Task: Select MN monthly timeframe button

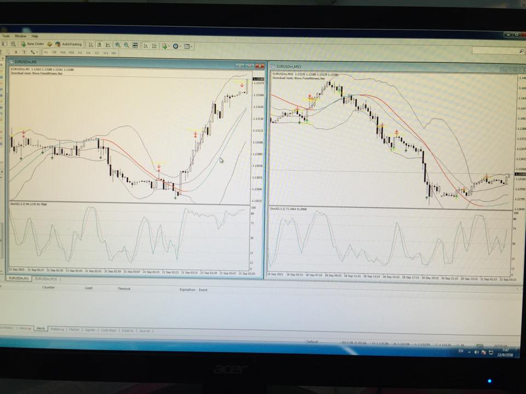Action: pyautogui.click(x=114, y=53)
